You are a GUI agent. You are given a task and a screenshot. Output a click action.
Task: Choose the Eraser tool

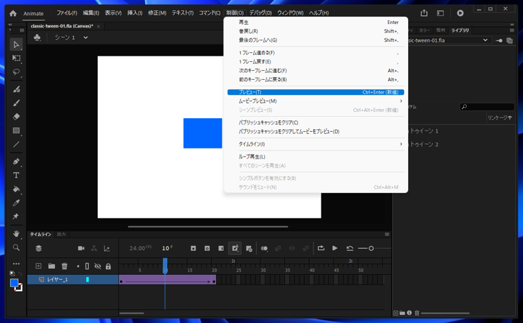[x=17, y=117]
